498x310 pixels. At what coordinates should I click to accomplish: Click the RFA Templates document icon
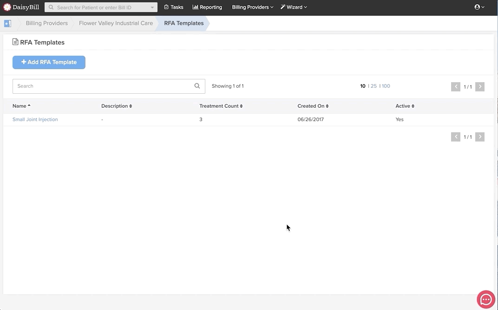pyautogui.click(x=15, y=42)
